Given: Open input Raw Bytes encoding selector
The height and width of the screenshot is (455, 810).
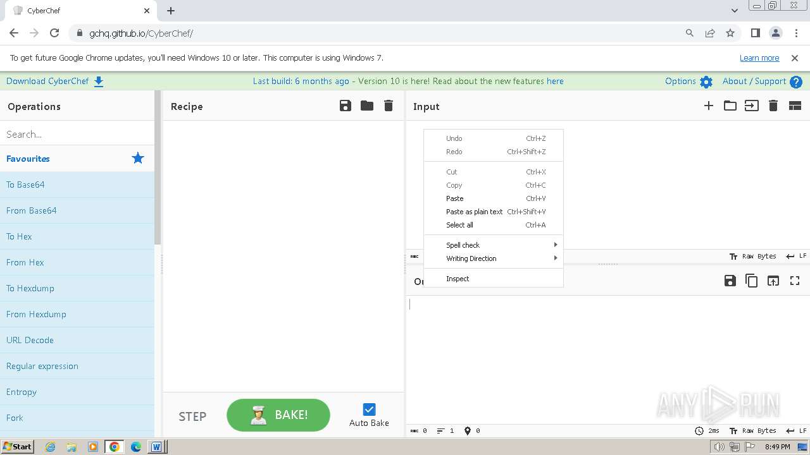Looking at the screenshot, I should coord(753,257).
